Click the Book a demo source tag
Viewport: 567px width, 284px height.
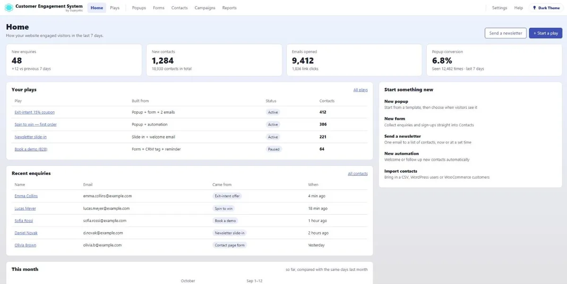coord(225,220)
